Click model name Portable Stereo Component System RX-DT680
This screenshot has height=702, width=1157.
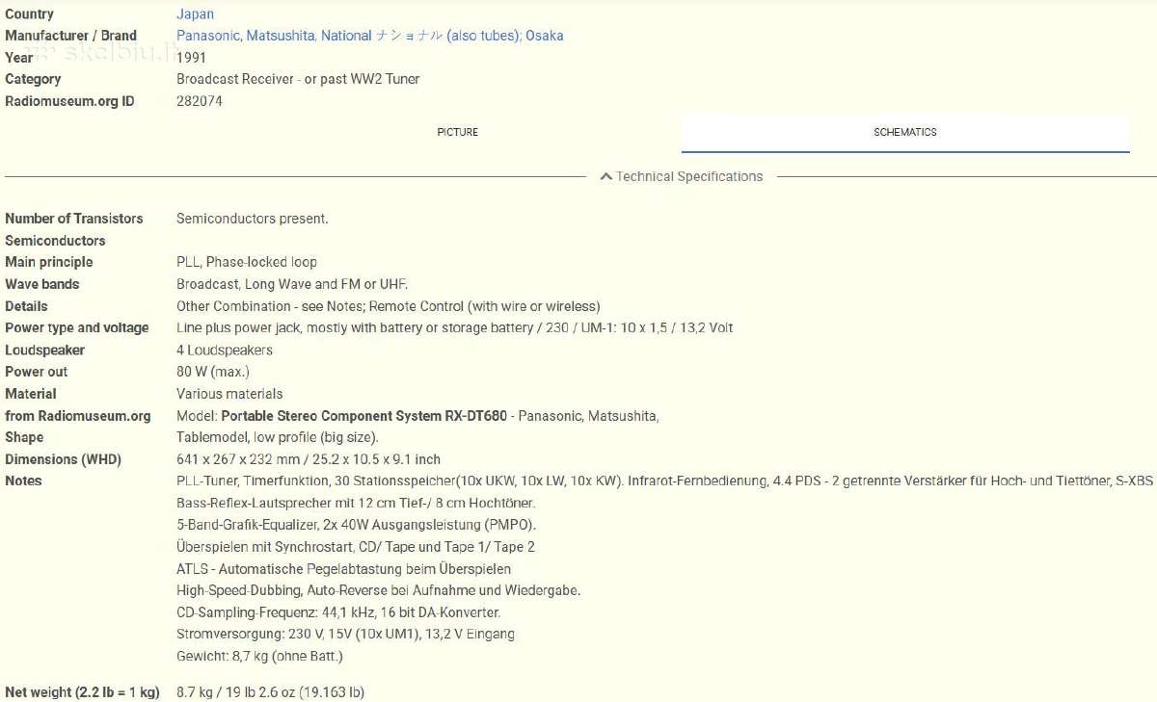click(364, 416)
